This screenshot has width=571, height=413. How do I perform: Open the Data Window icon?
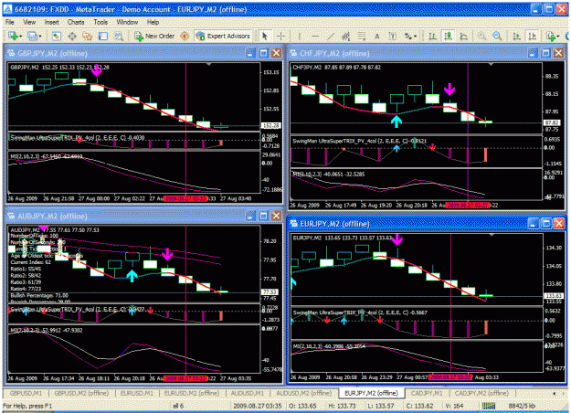point(72,36)
